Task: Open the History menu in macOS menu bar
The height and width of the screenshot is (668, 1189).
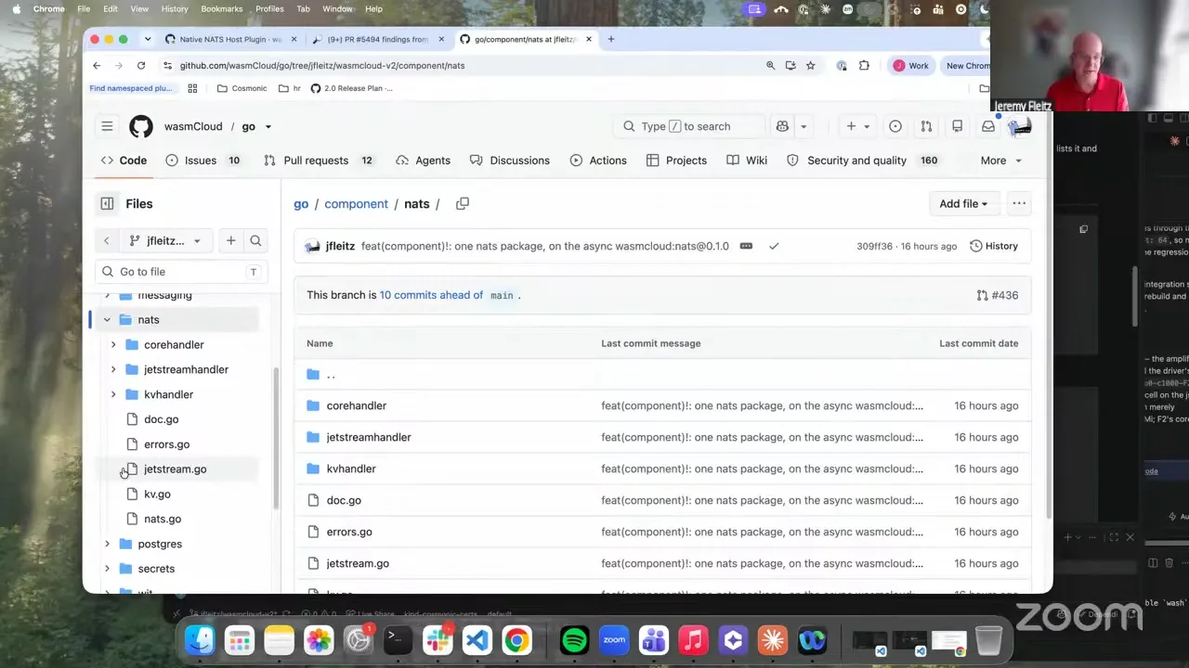Action: pos(175,8)
